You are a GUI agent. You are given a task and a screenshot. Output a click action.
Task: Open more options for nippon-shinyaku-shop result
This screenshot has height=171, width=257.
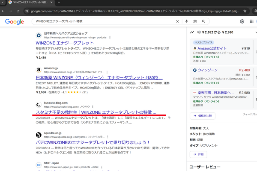coord(110,38)
